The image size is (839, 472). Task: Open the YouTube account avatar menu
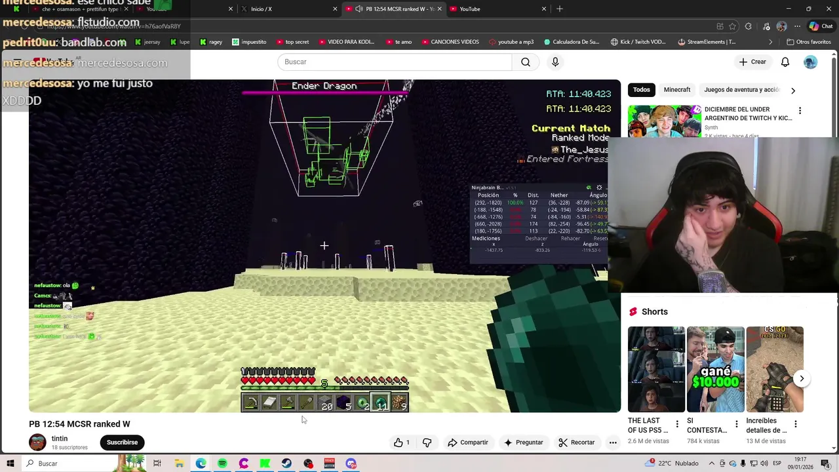point(811,62)
